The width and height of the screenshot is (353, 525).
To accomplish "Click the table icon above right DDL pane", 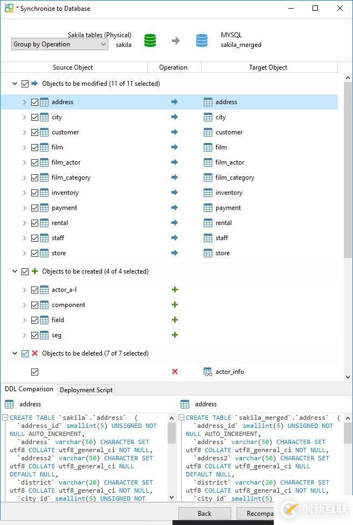I will (x=185, y=404).
